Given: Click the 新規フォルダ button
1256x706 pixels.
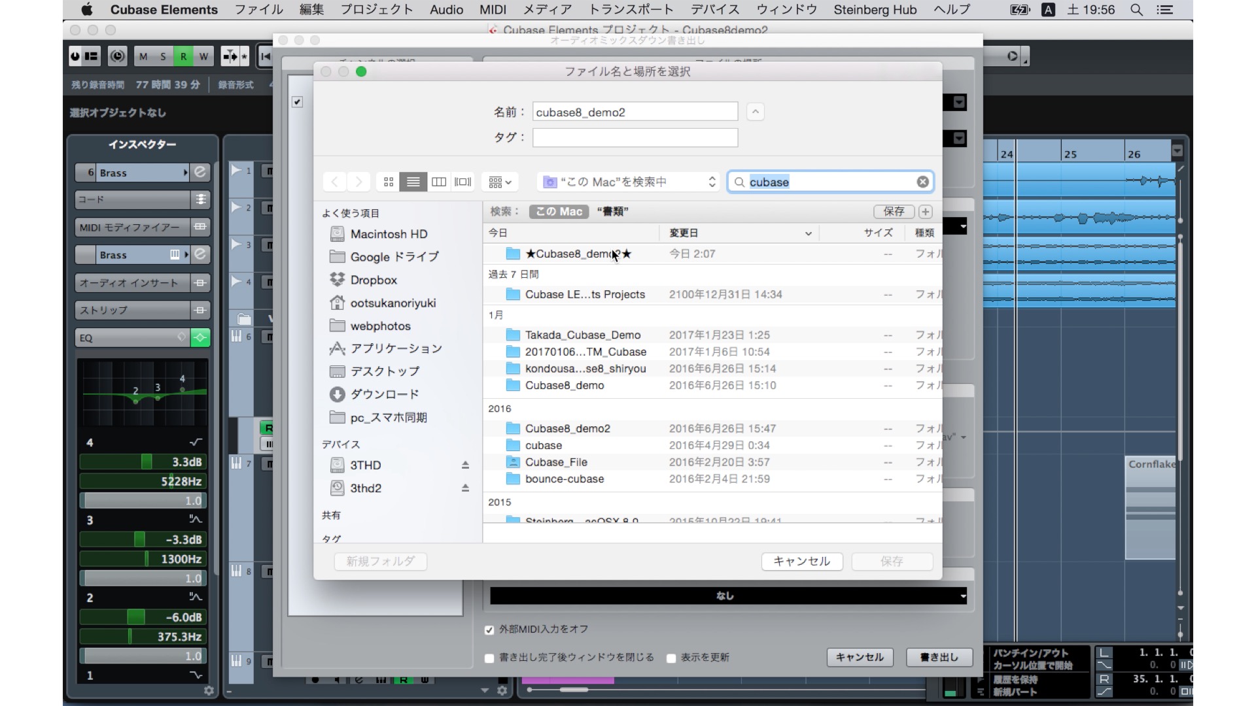Looking at the screenshot, I should (x=380, y=562).
